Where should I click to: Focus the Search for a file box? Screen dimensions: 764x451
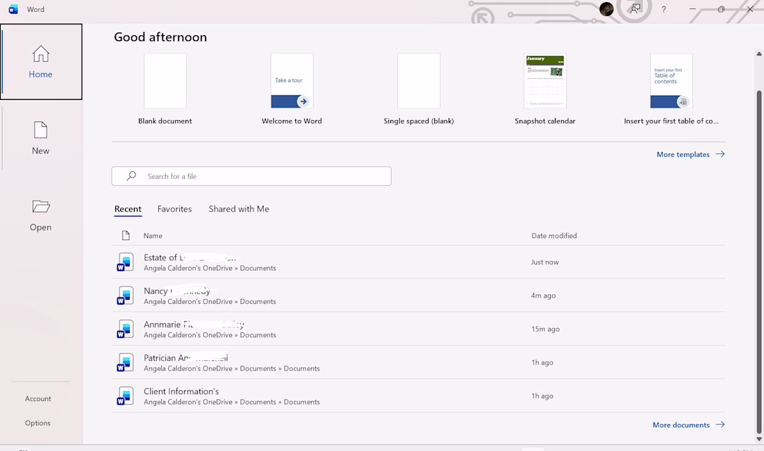pos(251,176)
